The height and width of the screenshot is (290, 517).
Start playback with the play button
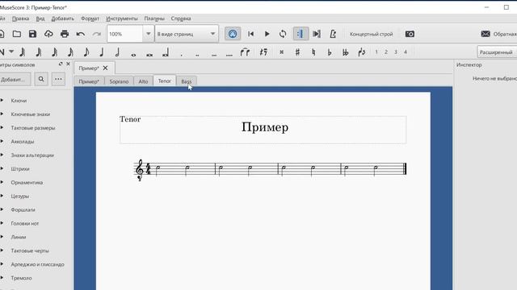tap(267, 34)
